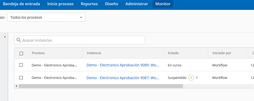The width and height of the screenshot is (254, 101).
Task: Click the En curso status cell
Action: point(175,65)
